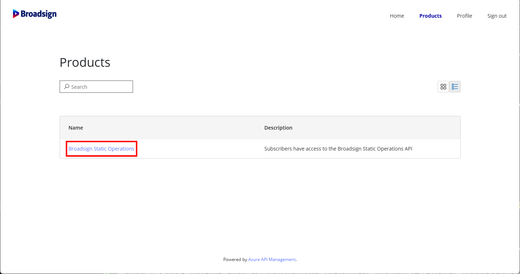Click the "Powered by" footer text
The height and width of the screenshot is (274, 520).
(x=235, y=260)
